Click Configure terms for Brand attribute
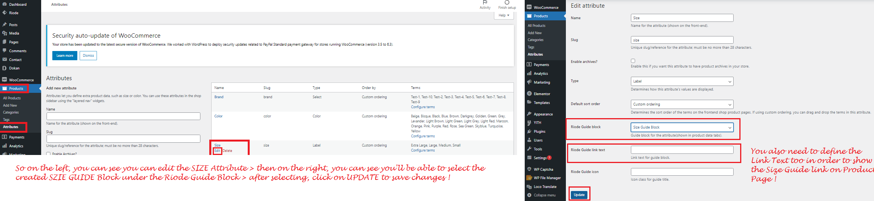The height and width of the screenshot is (201, 874). click(x=423, y=107)
